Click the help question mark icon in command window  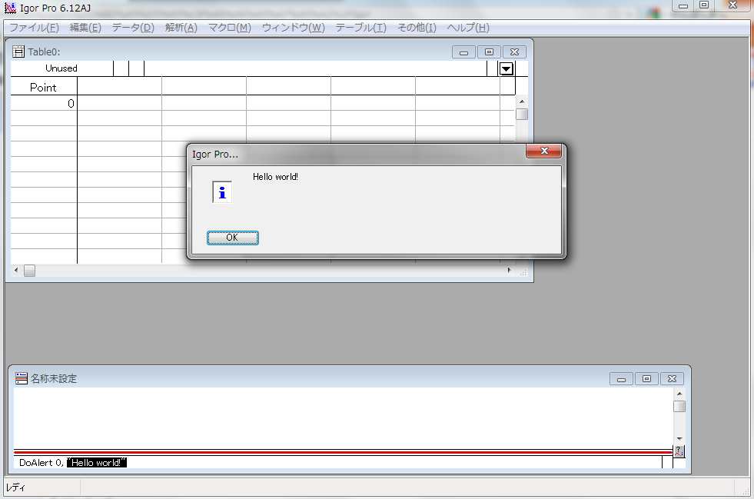coord(679,451)
